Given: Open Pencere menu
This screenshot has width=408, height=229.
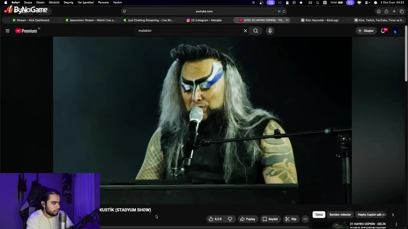Looking at the screenshot, I should coord(103,3).
